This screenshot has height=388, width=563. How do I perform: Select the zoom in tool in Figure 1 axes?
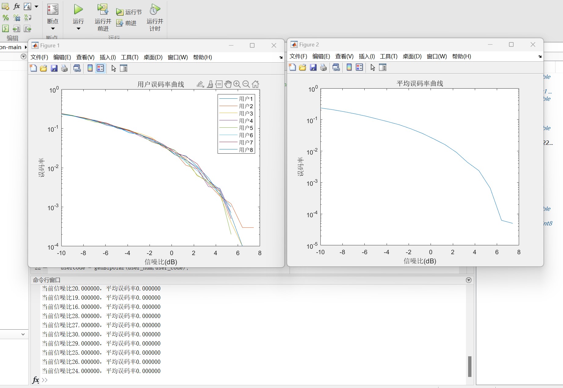(237, 84)
